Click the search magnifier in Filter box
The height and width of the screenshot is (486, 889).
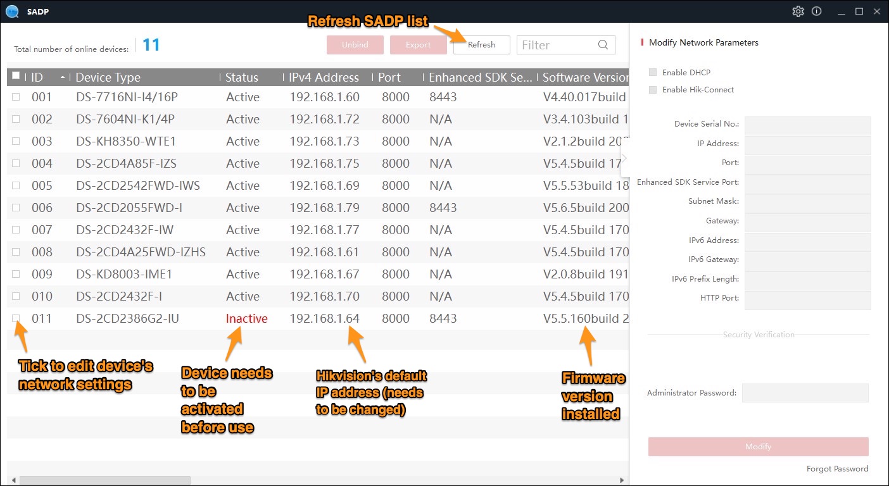pyautogui.click(x=603, y=45)
